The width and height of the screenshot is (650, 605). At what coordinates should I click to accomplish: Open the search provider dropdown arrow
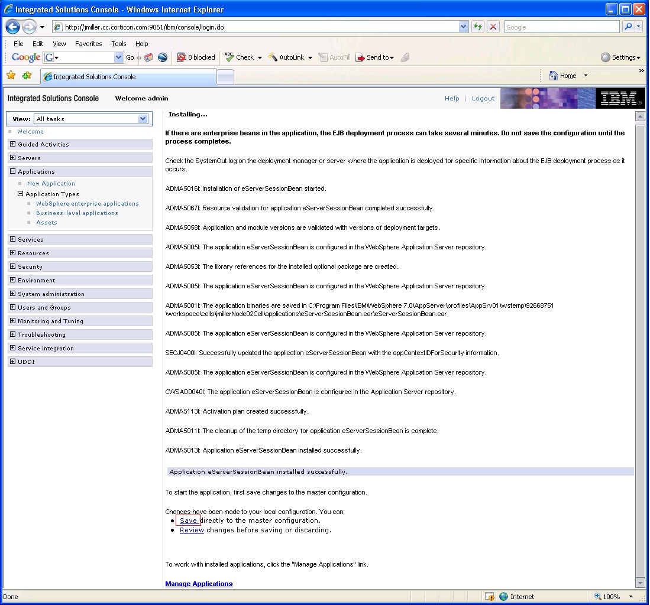[x=639, y=27]
